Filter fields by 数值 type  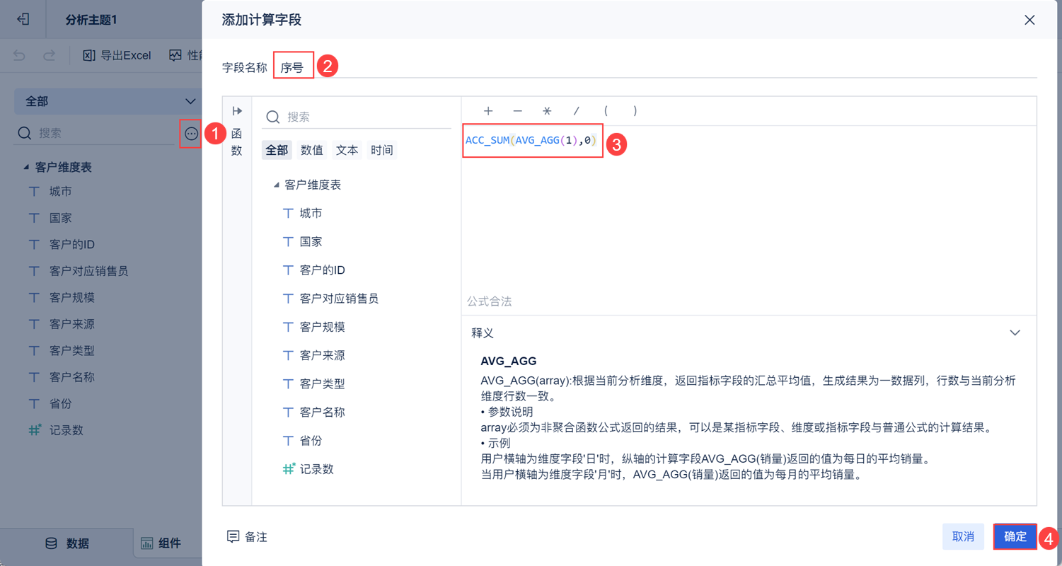312,150
